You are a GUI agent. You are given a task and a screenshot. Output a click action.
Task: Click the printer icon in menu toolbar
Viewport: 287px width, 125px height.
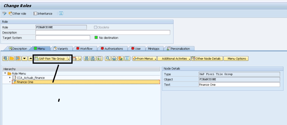coord(114,59)
